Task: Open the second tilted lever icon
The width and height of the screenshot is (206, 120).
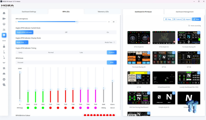Action: coord(4,57)
